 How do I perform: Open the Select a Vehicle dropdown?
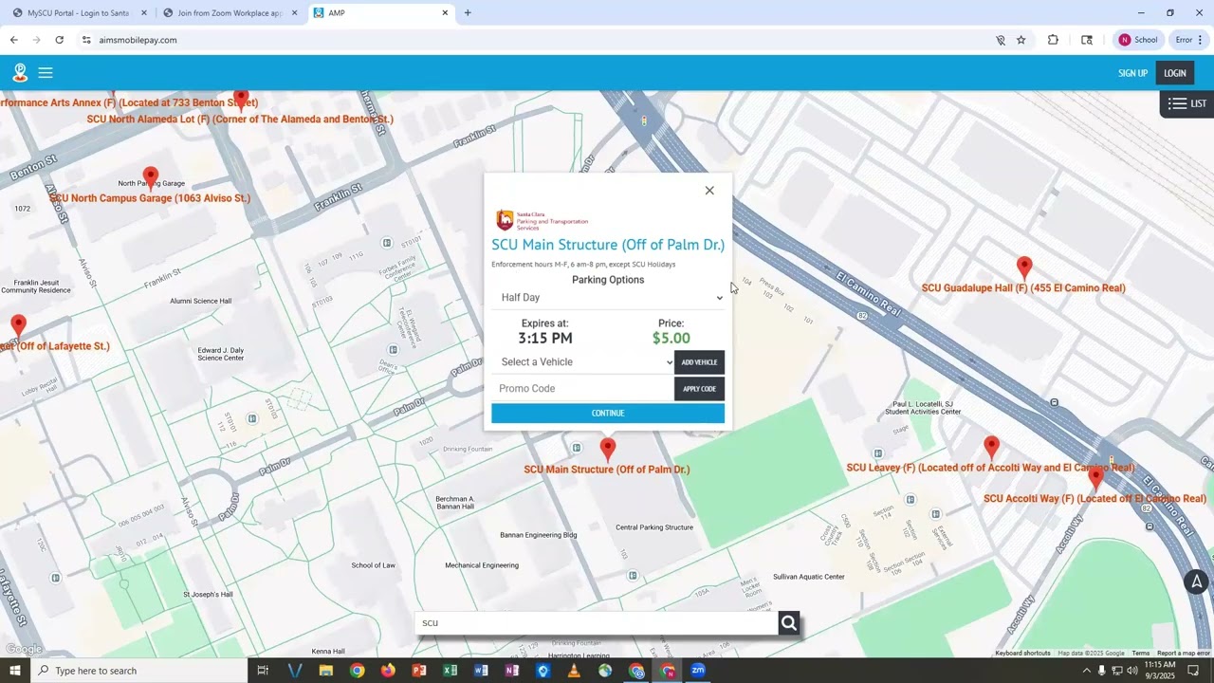(582, 362)
